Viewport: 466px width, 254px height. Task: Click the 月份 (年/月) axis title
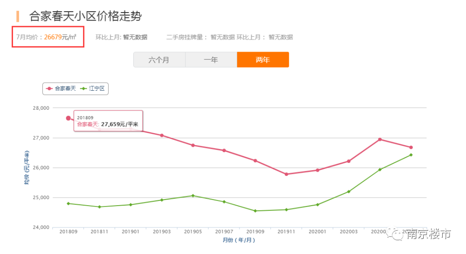click(x=239, y=240)
